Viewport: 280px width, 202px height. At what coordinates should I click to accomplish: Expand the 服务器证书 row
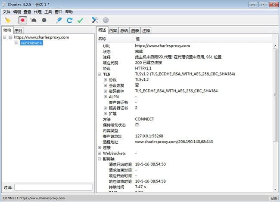[106, 108]
